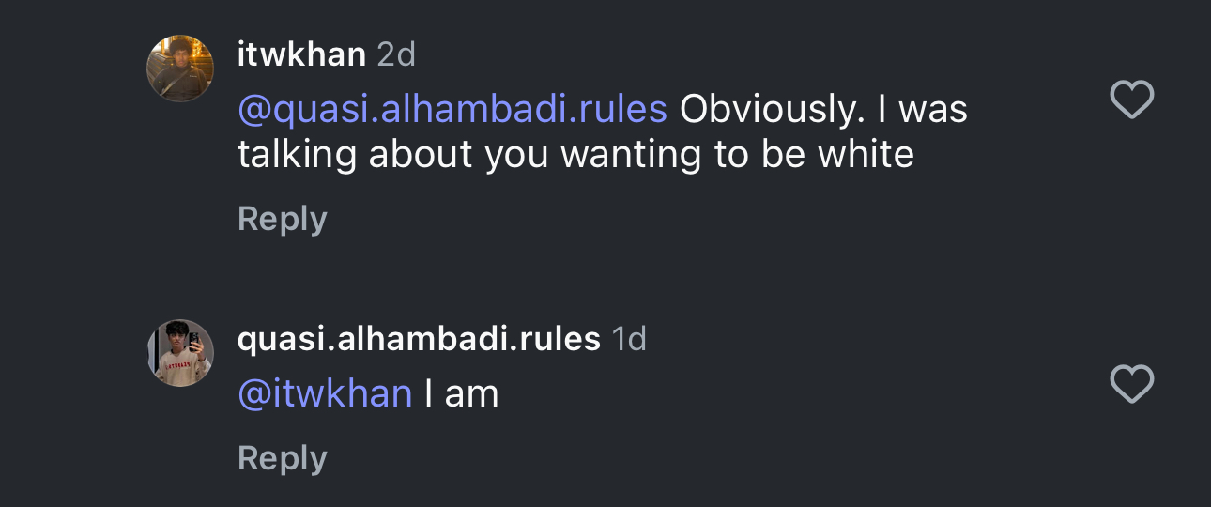Follow the blue @quasi.alhambadi.rules mention
The height and width of the screenshot is (507, 1211).
point(452,110)
